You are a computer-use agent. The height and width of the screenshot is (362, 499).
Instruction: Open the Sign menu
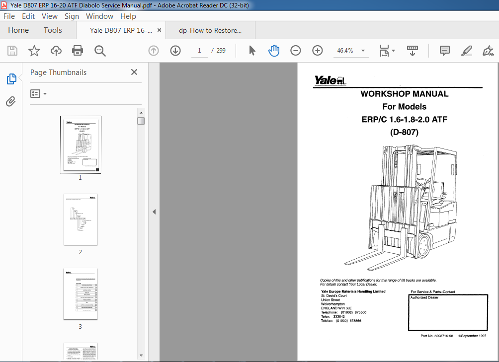coord(72,16)
